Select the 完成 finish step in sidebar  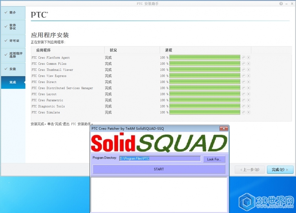tap(13, 82)
